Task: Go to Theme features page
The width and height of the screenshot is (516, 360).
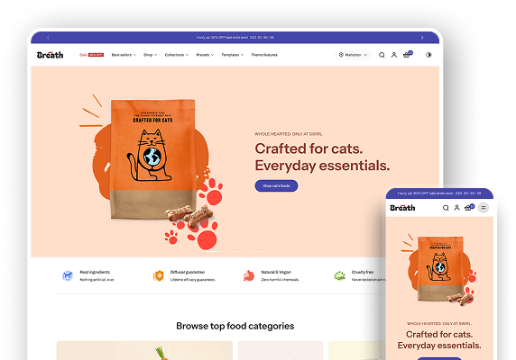Action: click(x=264, y=55)
